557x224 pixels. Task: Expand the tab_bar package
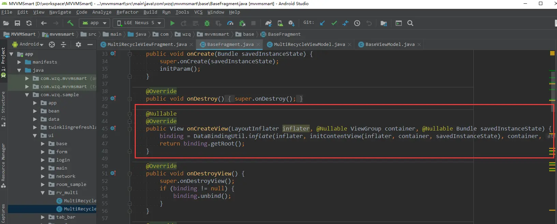click(43, 217)
